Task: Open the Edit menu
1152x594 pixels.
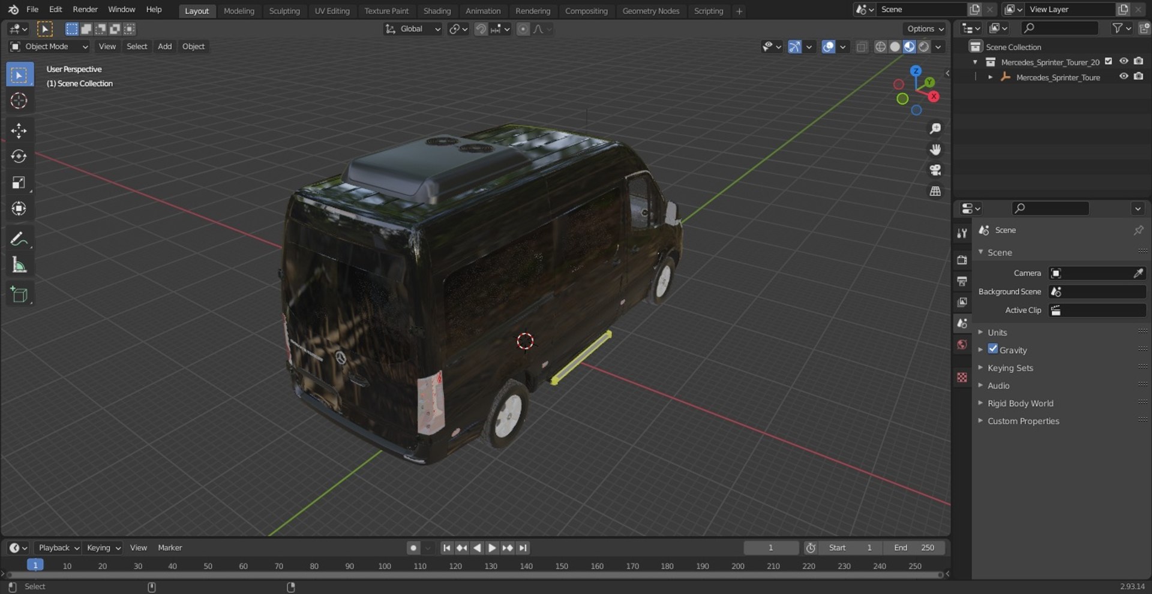Action: point(56,10)
